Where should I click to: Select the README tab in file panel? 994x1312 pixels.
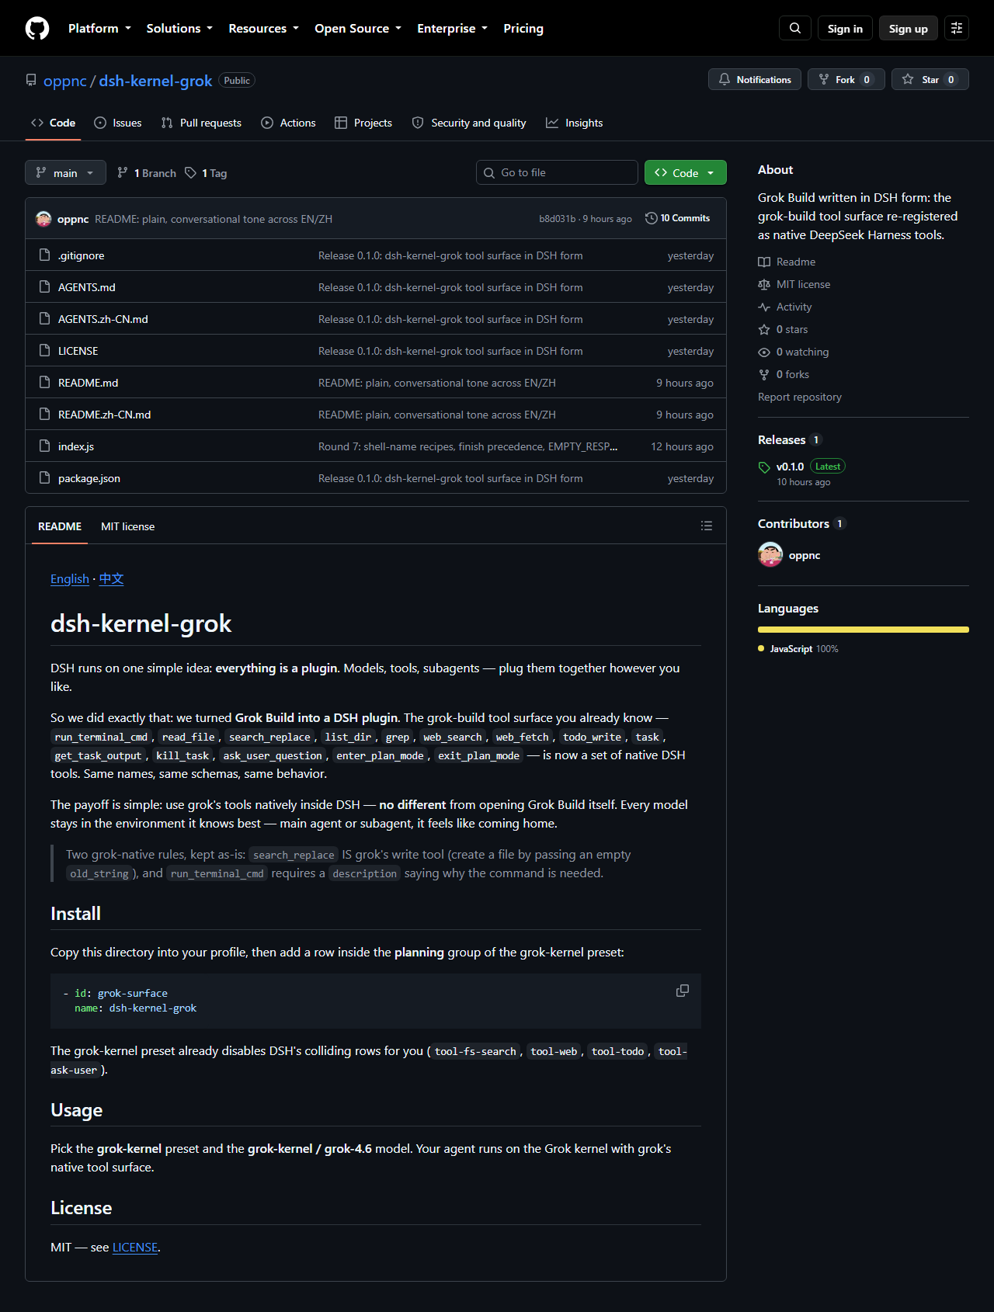[60, 526]
